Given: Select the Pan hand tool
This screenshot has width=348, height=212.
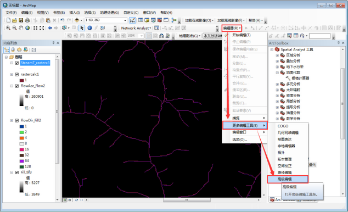Looking at the screenshot, I should (x=21, y=28).
